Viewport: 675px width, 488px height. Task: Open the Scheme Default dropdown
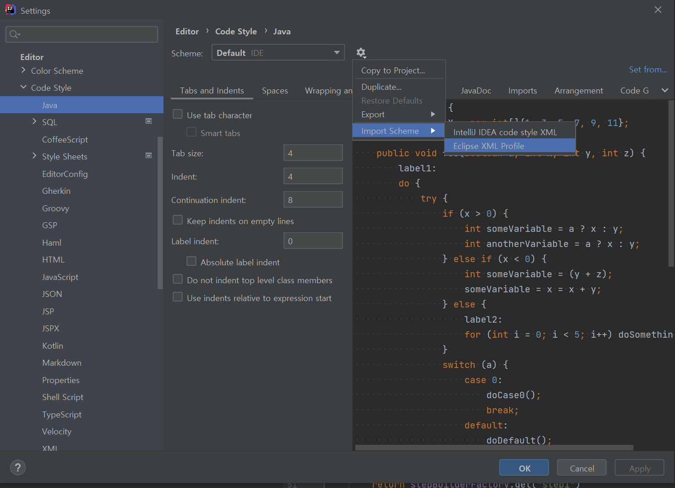(x=278, y=53)
